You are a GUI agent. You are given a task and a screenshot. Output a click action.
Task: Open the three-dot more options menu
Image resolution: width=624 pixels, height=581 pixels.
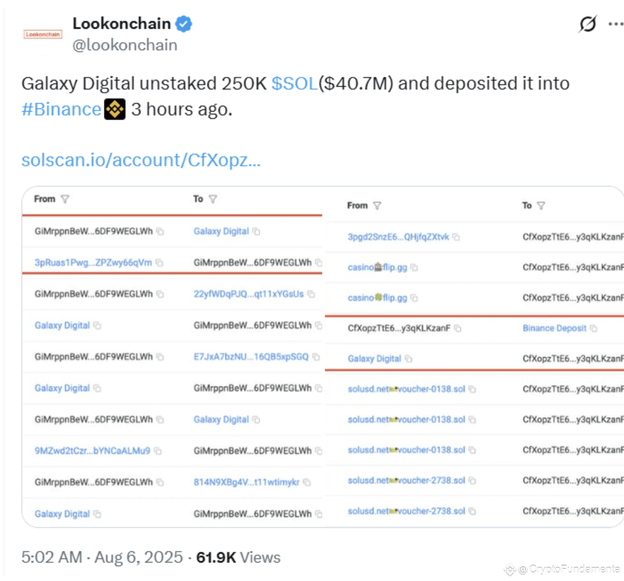[x=616, y=24]
